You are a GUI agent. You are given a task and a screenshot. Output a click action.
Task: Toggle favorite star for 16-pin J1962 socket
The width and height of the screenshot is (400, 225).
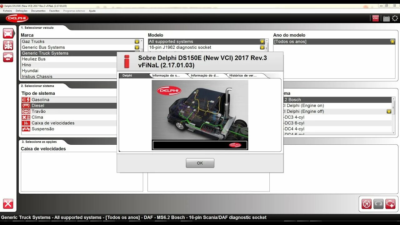click(x=262, y=47)
